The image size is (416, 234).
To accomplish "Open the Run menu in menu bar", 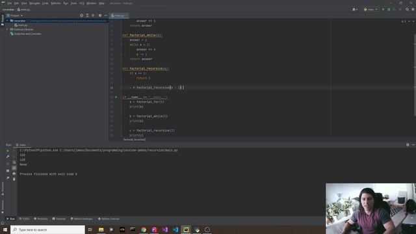I will 66,3.
